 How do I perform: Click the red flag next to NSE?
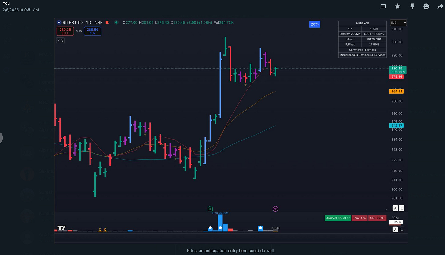[x=107, y=22]
